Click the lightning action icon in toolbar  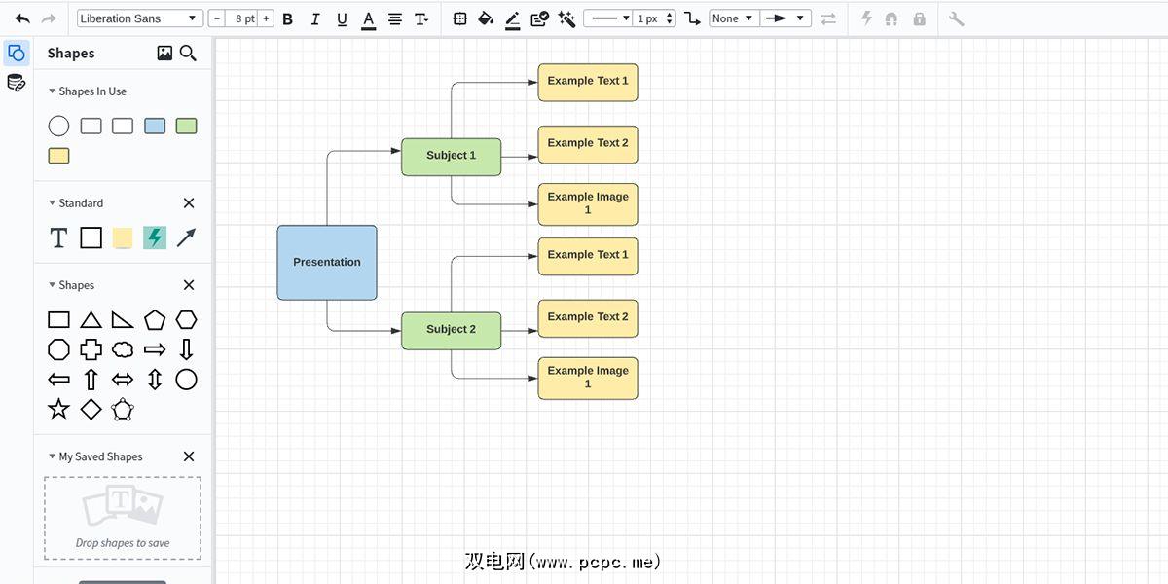(x=866, y=18)
